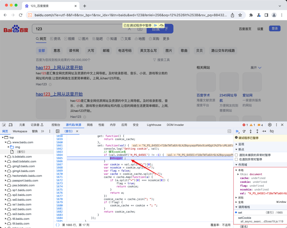Enable pause on caught exceptions
The image size is (287, 228).
click(236, 159)
